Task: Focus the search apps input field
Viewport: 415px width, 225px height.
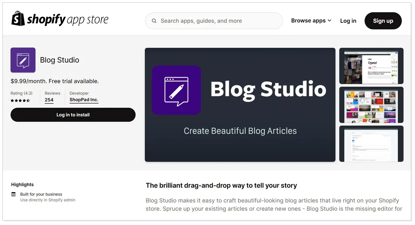Action: point(214,21)
